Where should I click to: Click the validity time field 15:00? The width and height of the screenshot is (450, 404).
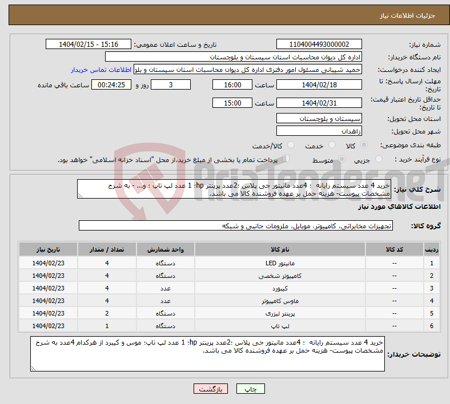(x=232, y=103)
